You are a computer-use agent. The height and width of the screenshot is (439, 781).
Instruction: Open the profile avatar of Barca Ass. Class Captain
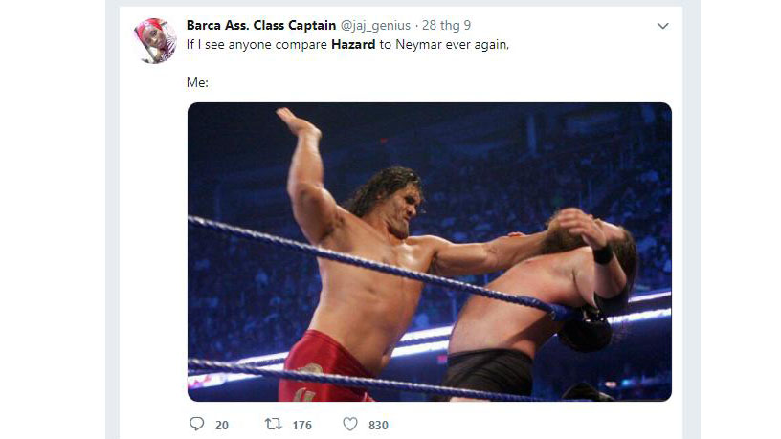[x=155, y=41]
